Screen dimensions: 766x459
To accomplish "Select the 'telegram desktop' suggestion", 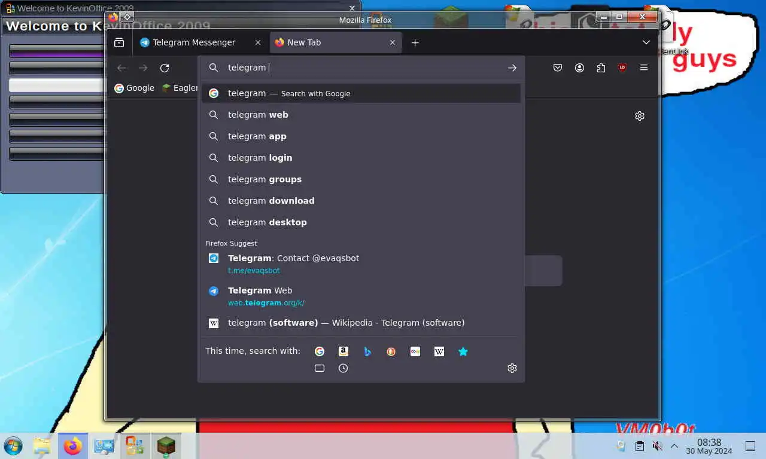I will tap(361, 222).
